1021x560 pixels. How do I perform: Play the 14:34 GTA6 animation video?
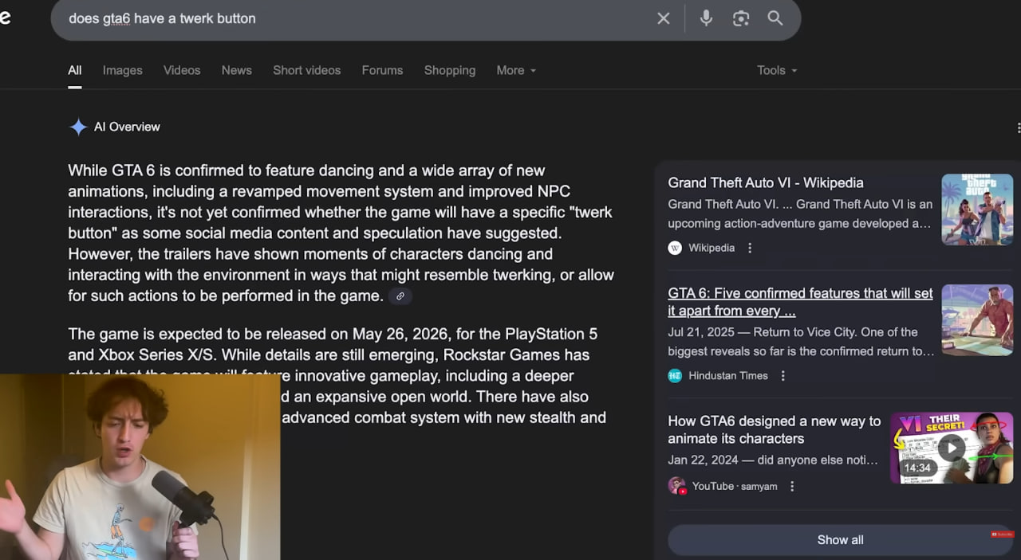click(x=951, y=448)
